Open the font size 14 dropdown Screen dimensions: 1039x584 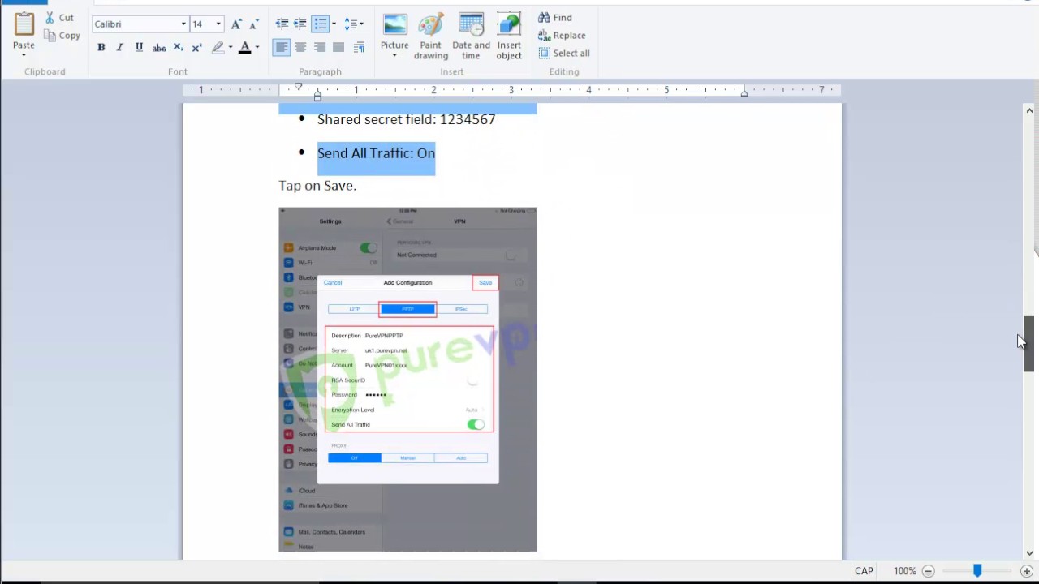coord(218,24)
